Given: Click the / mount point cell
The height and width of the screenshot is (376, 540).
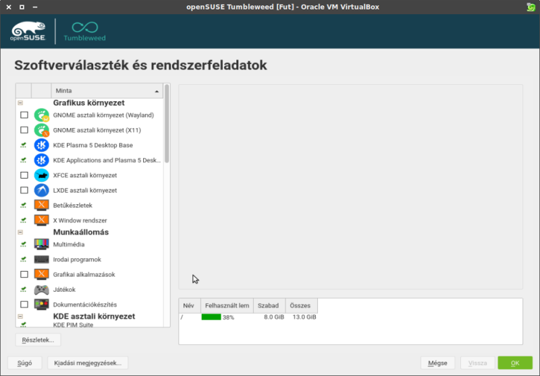Looking at the screenshot, I should pos(182,317).
